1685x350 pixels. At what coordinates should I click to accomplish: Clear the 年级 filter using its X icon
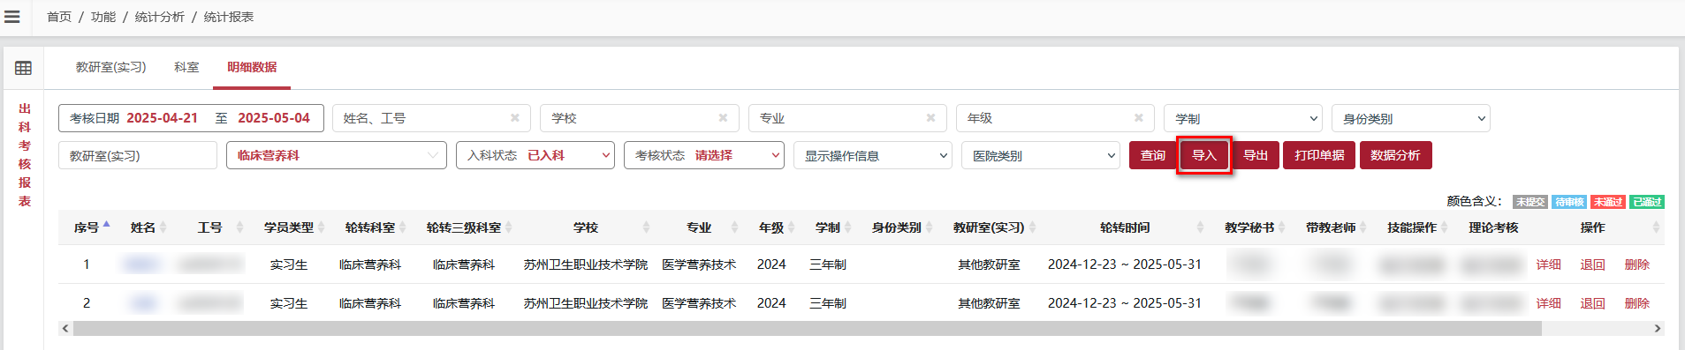tap(1138, 118)
